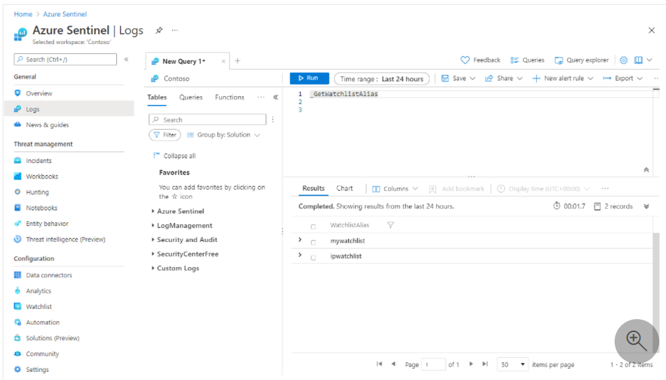The width and height of the screenshot is (666, 380).
Task: Select all result rows checkbox
Action: (314, 227)
